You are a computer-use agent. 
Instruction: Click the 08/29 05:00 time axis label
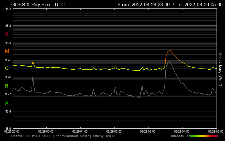point(216,131)
